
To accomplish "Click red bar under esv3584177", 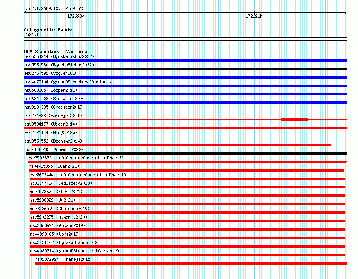I will (x=185, y=128).
